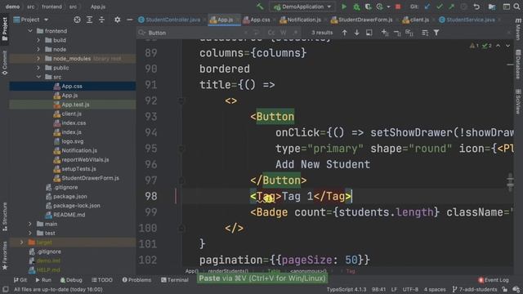Select opened file target icon in Project panel
This screenshot has width=523, height=294.
(x=77, y=20)
